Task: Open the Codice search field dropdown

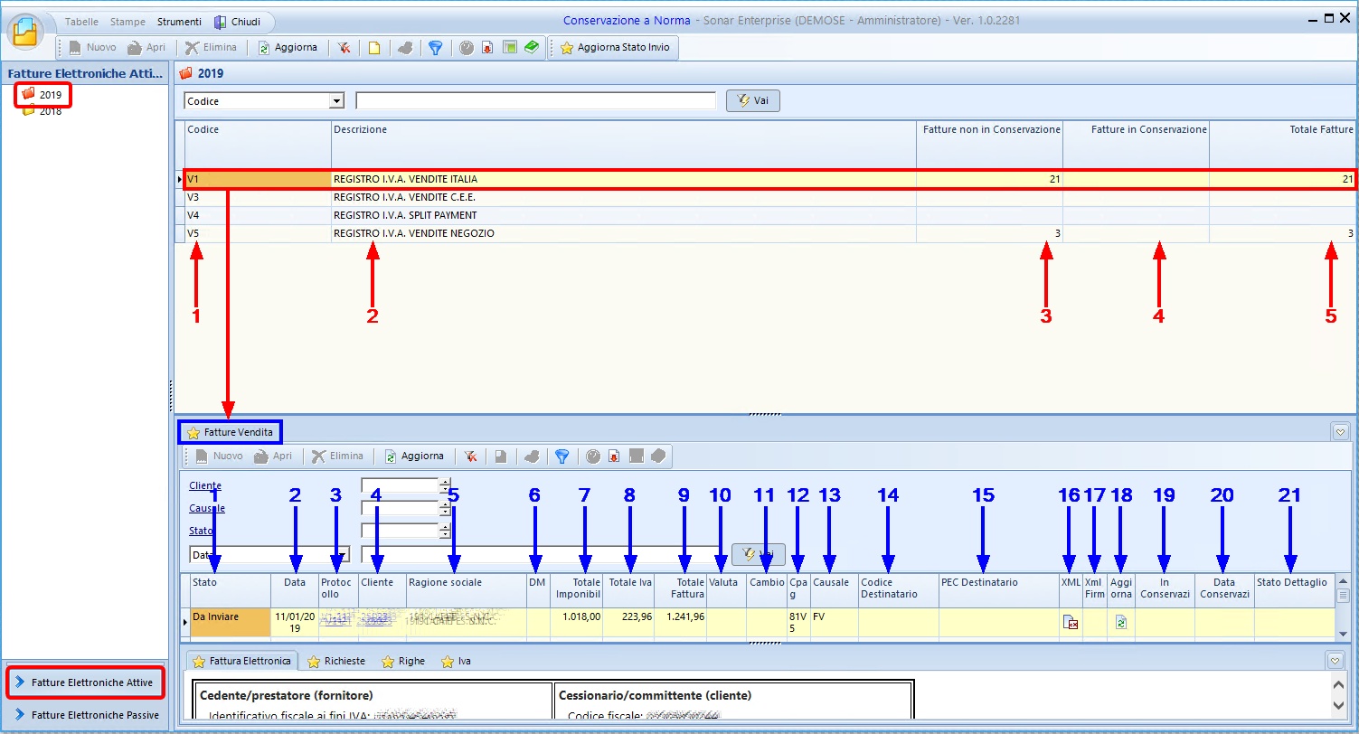Action: click(x=337, y=101)
